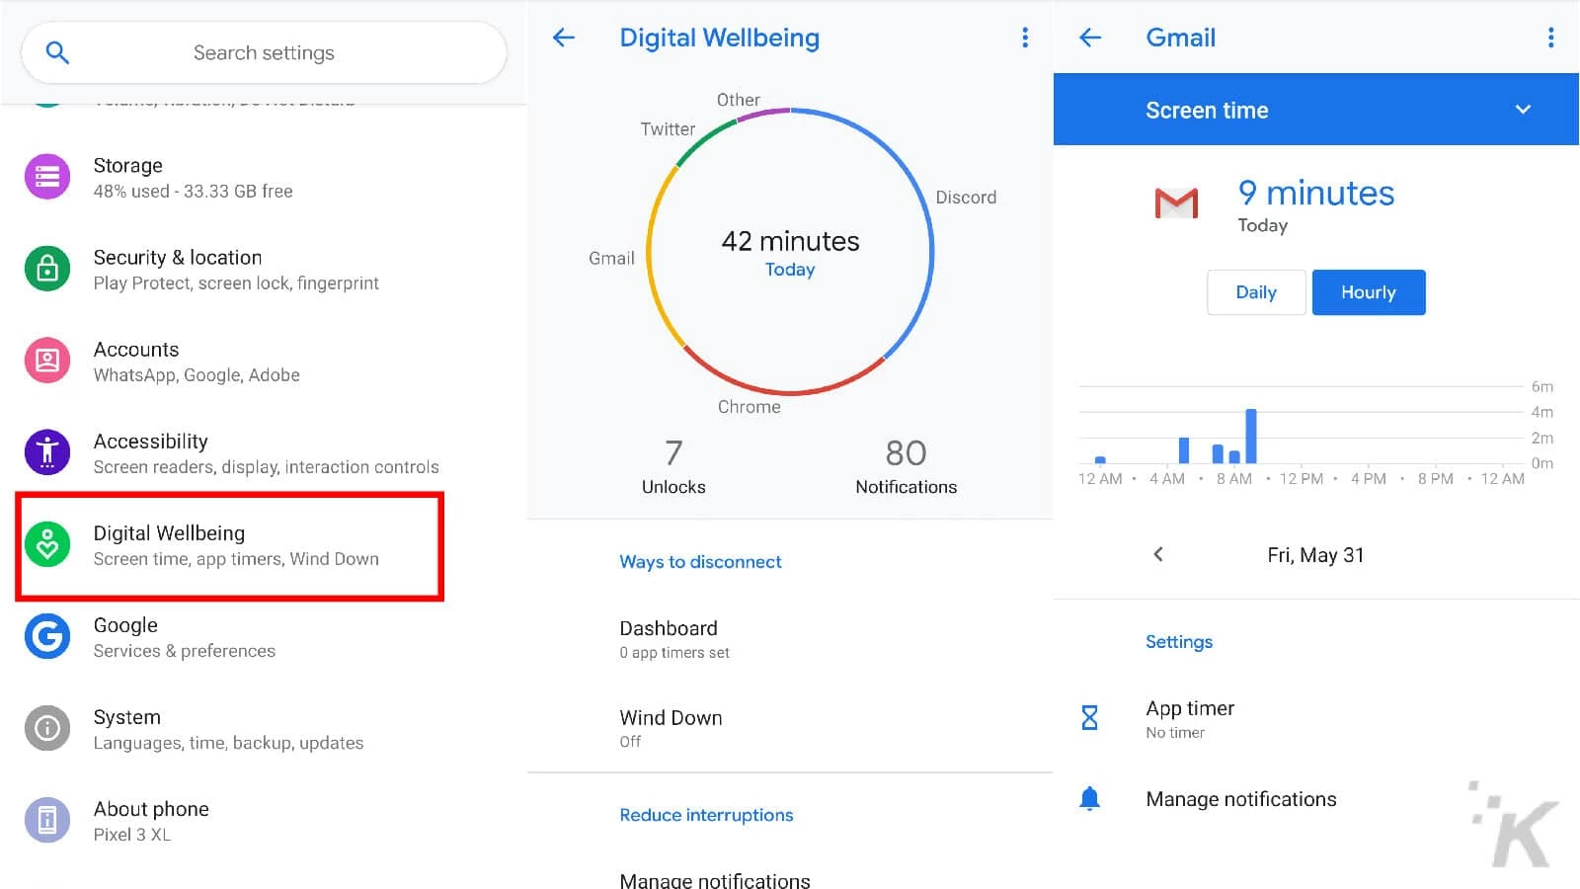Screen dimensions: 1580x889
Task: Tap the 42 minutes Today center
Action: pos(790,252)
